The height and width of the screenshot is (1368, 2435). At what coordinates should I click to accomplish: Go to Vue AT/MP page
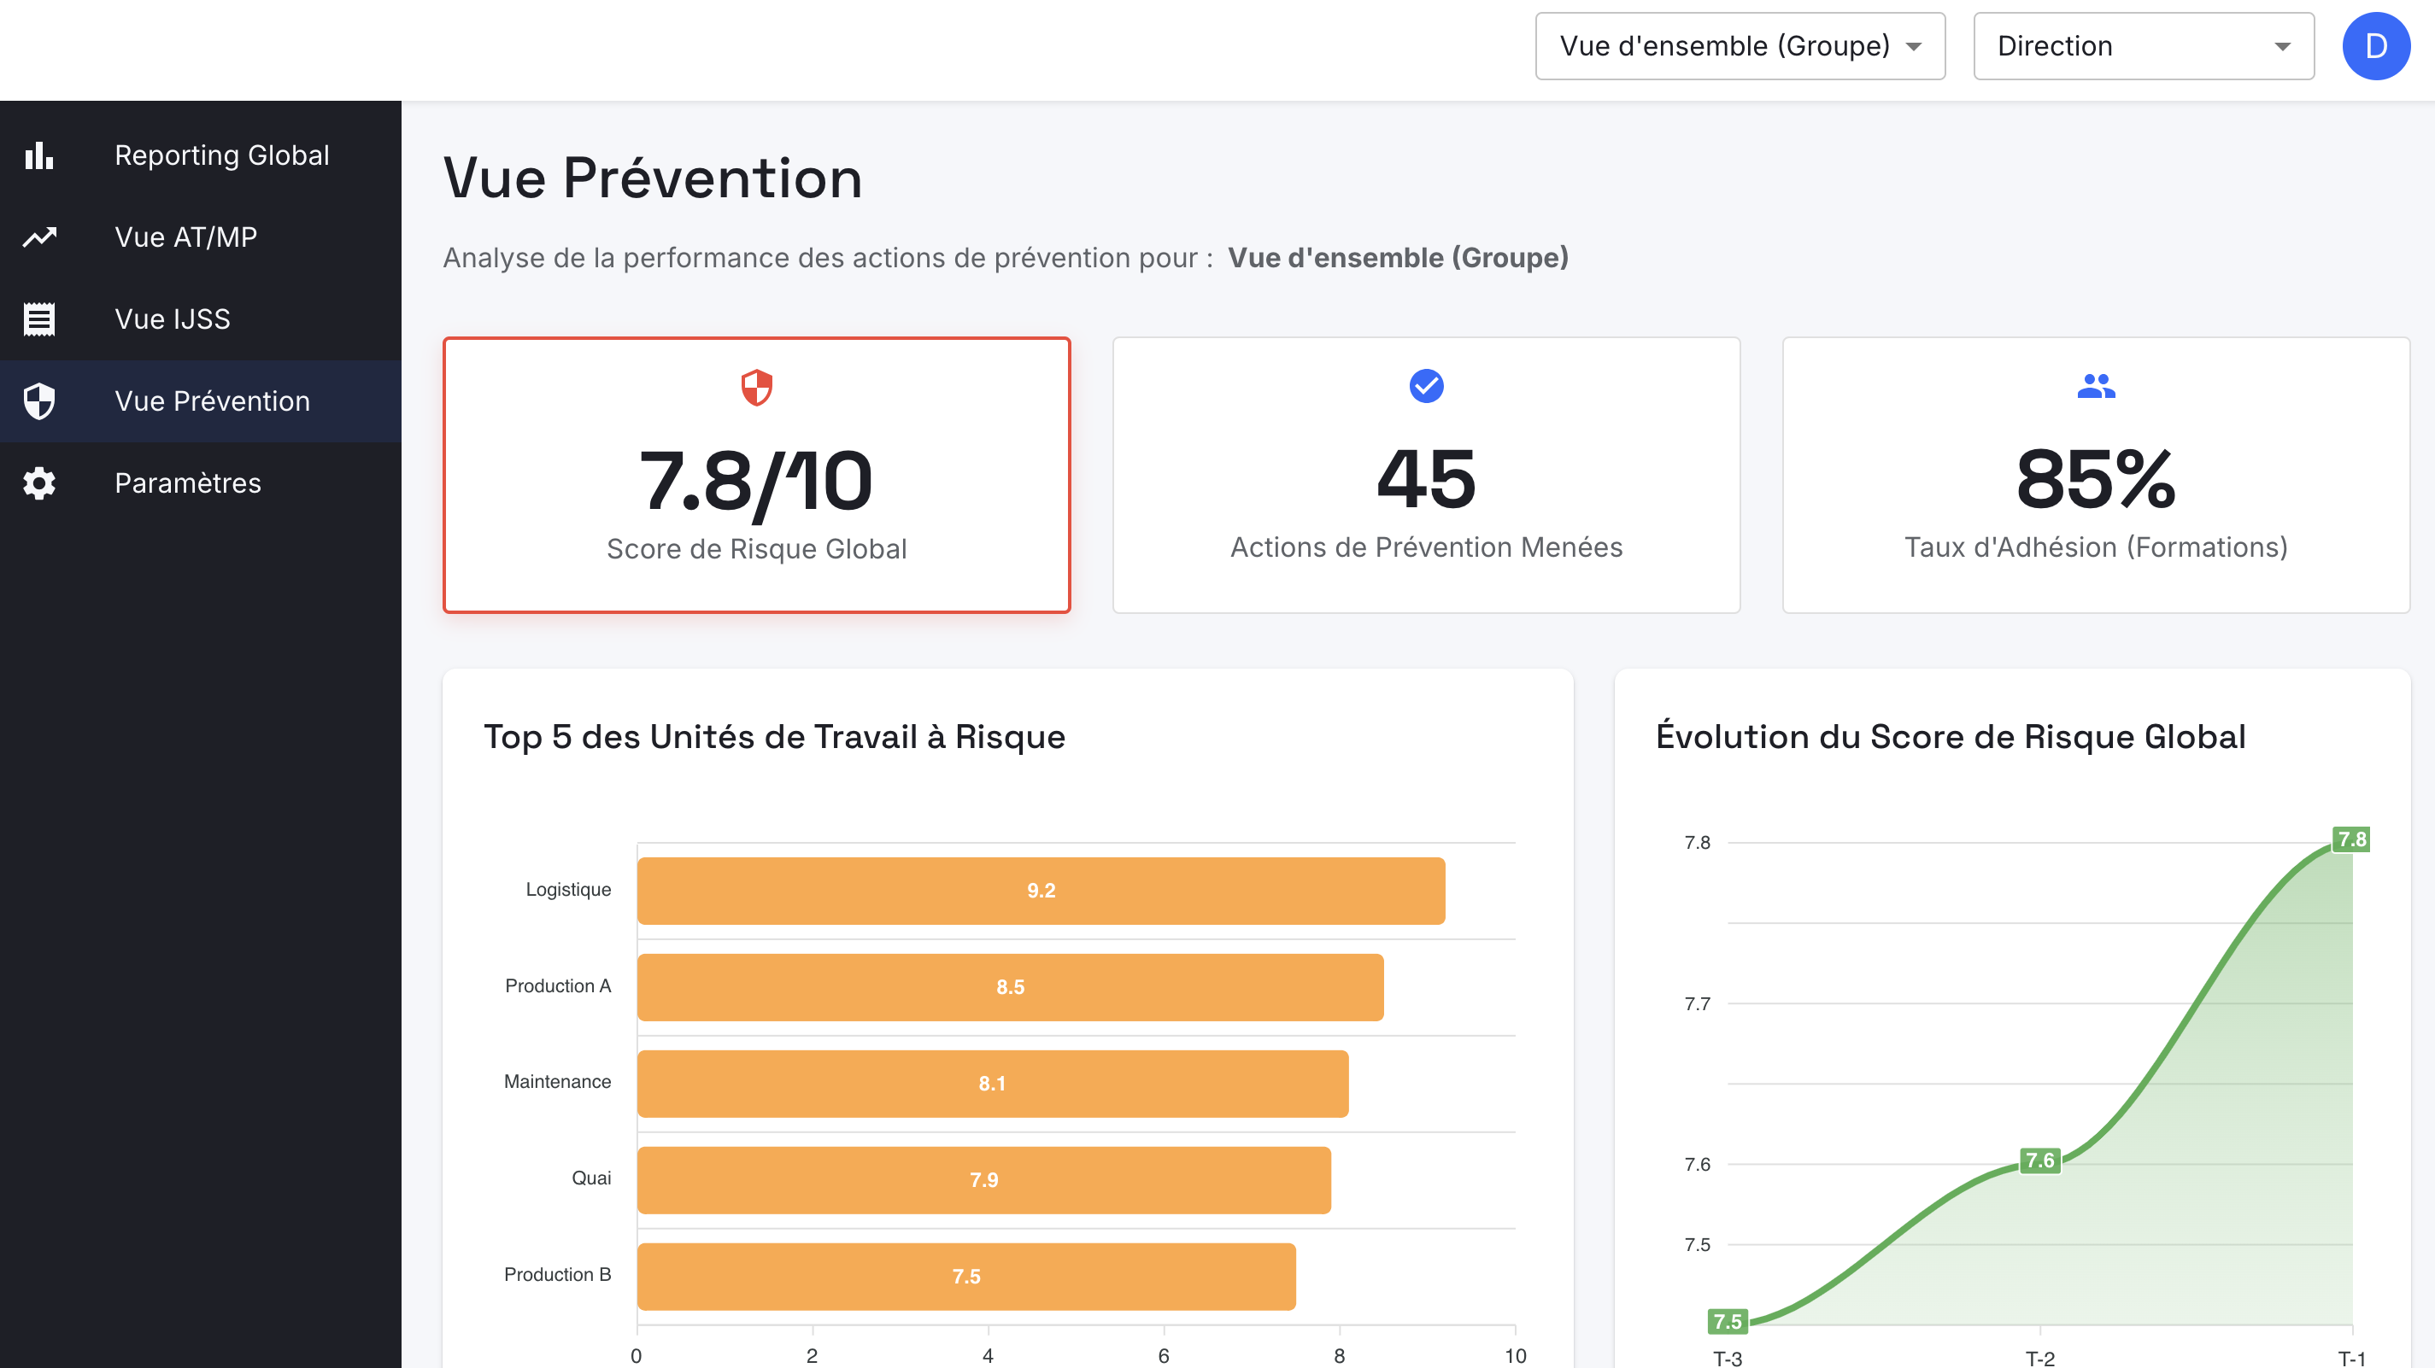coord(186,237)
